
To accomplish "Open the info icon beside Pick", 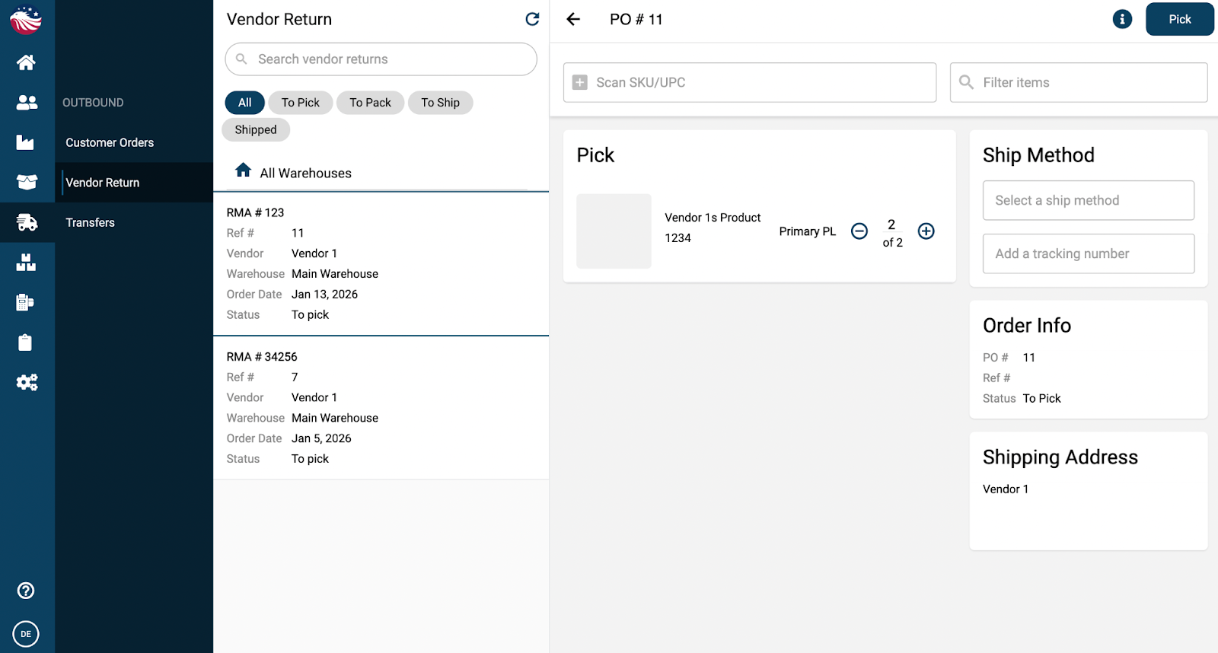I will click(x=1122, y=19).
